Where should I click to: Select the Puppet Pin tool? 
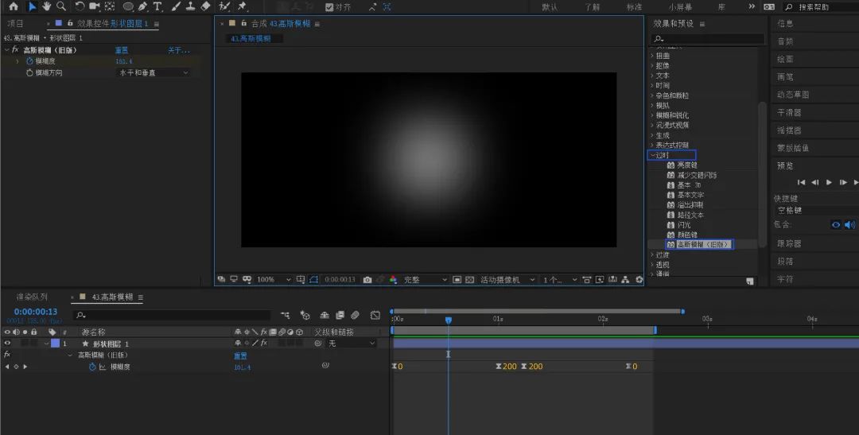pos(242,6)
